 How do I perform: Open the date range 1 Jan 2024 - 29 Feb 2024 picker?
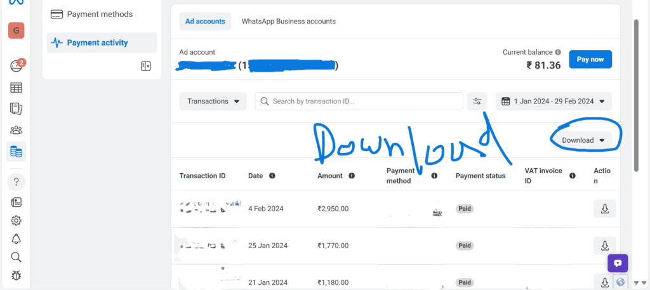click(x=554, y=101)
